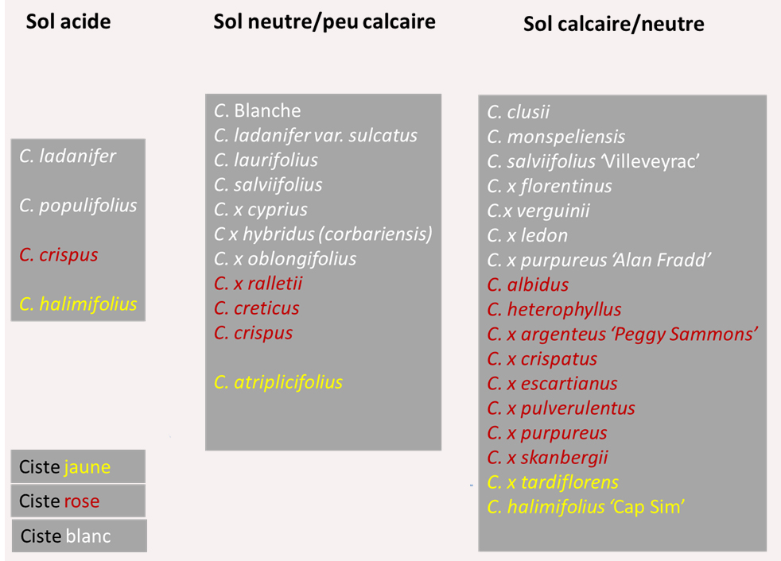Select 'C. halimifolius Cap Sim' entry
This screenshot has height=561, width=781.
click(x=586, y=507)
